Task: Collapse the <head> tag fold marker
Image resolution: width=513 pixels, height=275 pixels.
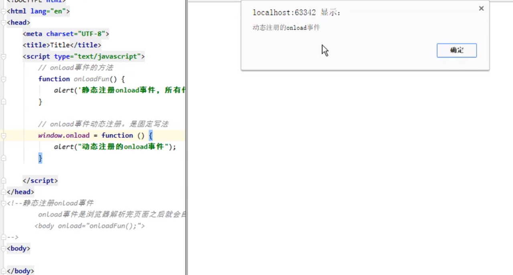Action: [x=4, y=22]
